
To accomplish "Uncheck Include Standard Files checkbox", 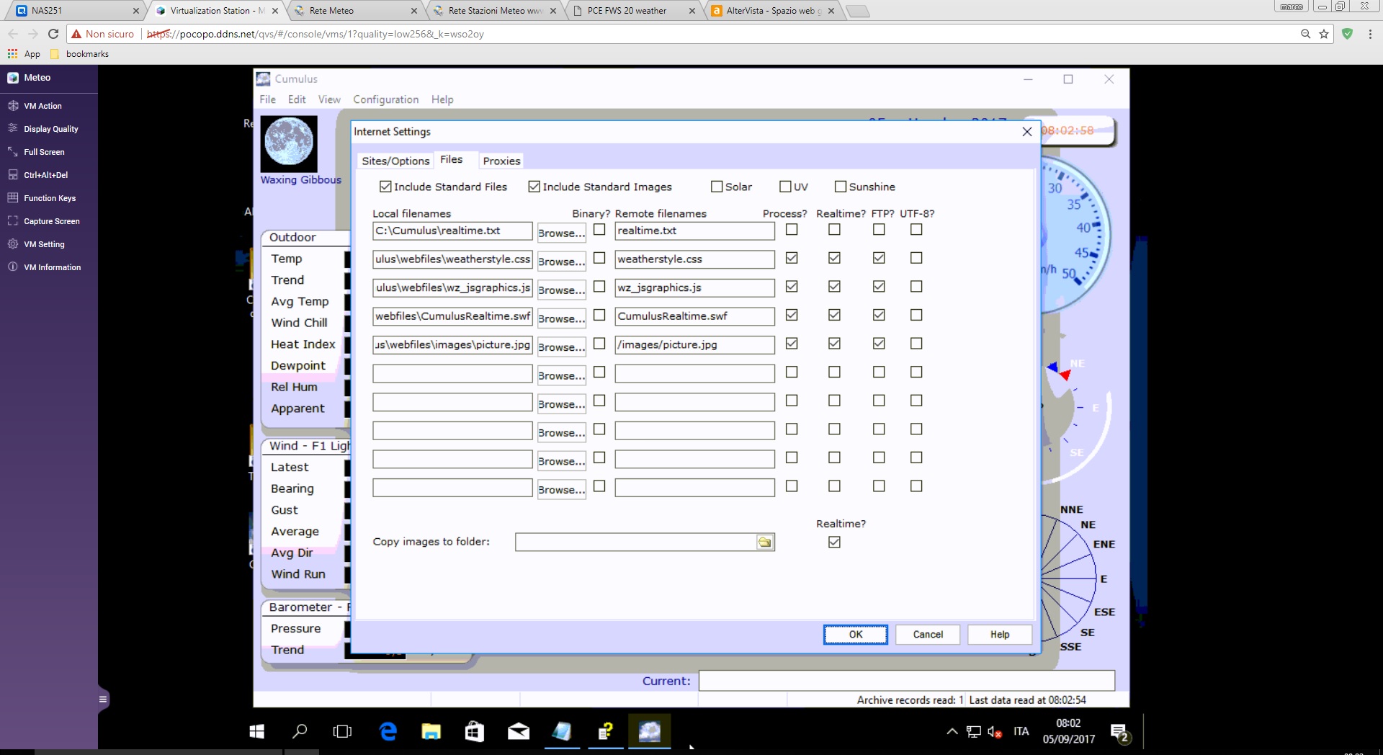I will (x=385, y=187).
